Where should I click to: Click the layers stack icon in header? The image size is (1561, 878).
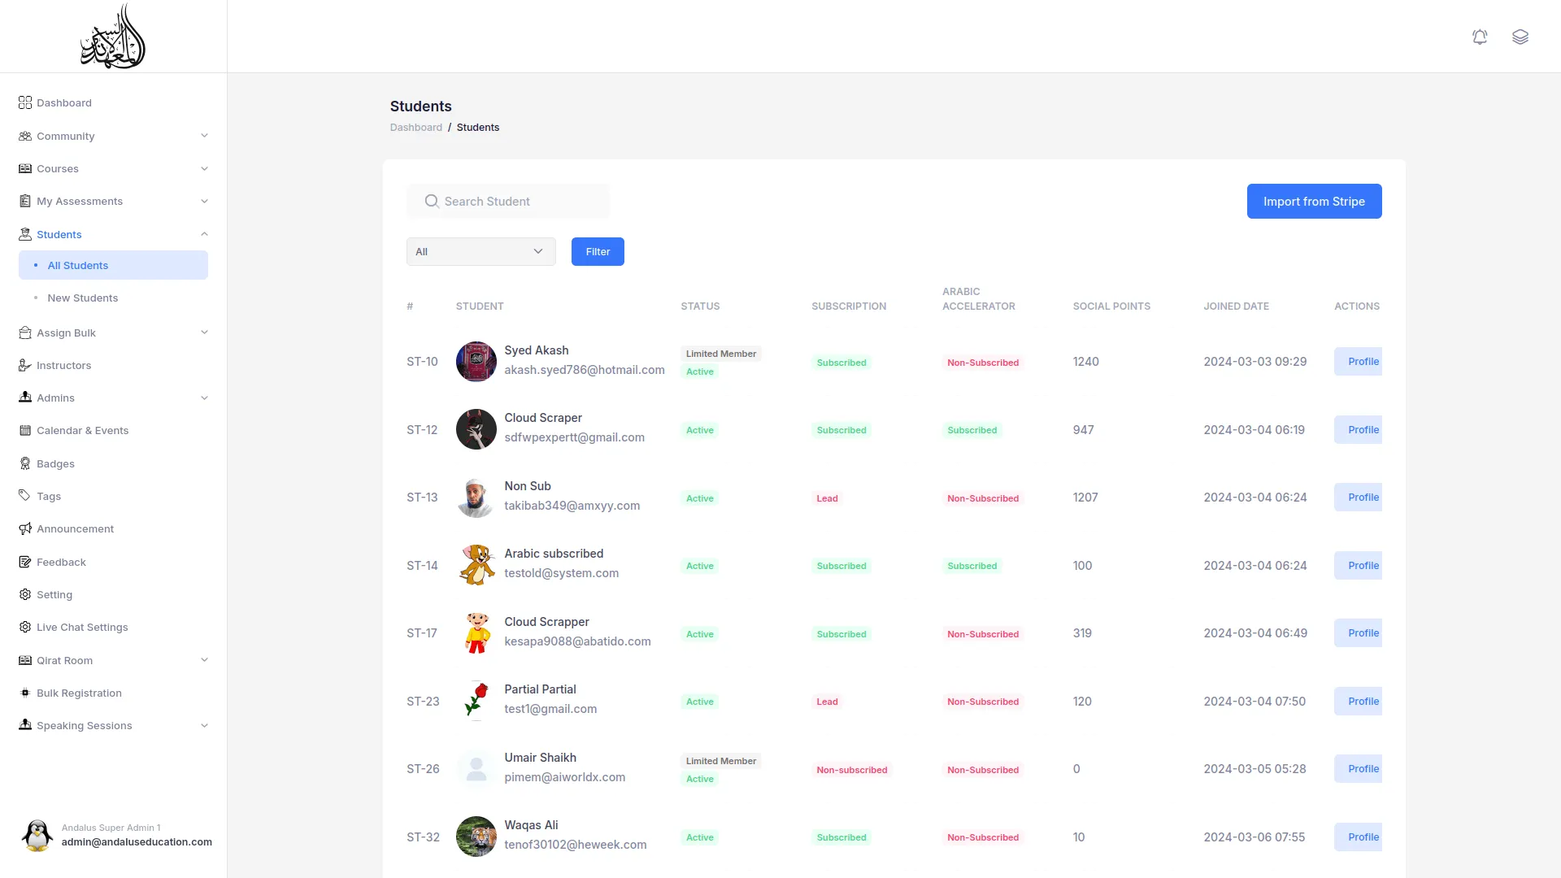coord(1520,37)
